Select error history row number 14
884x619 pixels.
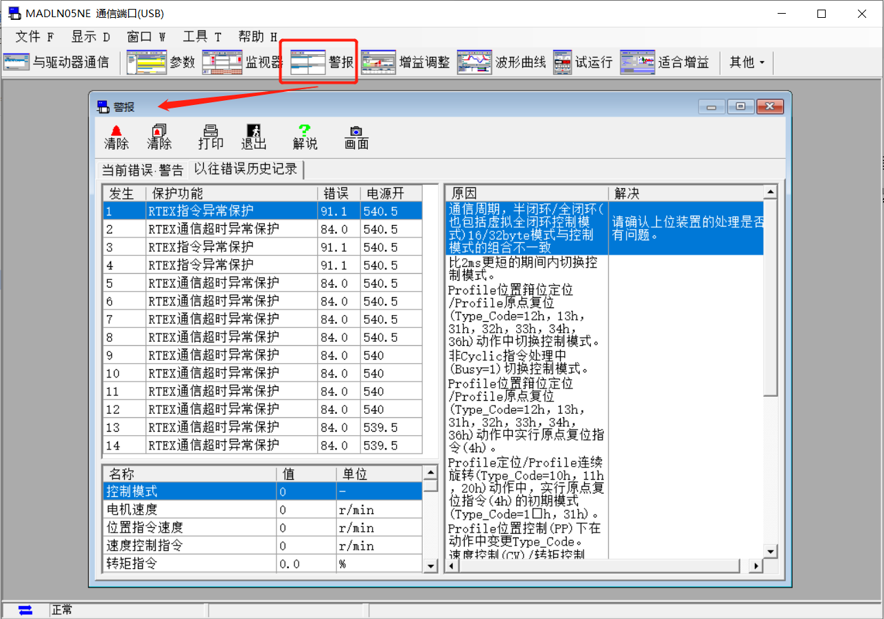262,445
